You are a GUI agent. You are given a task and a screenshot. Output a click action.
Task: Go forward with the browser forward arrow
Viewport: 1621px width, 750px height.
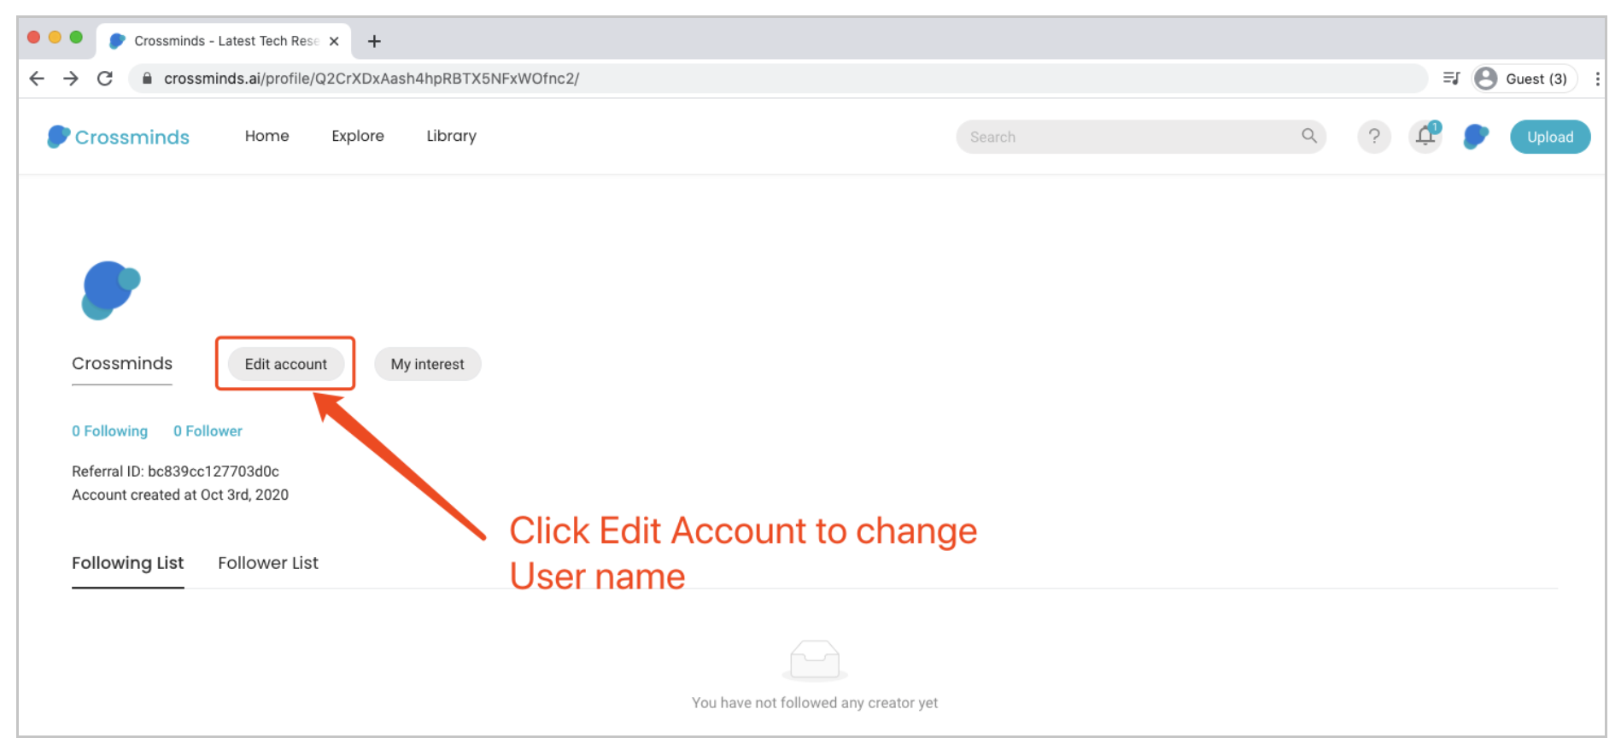click(x=71, y=79)
